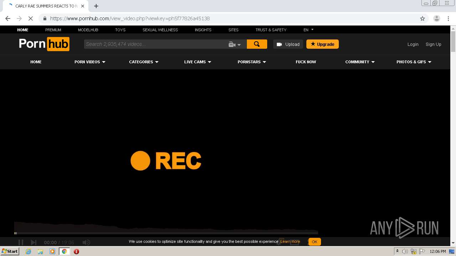Viewport: 456px width, 256px height.
Task: Click the network tray icon
Action: (x=414, y=251)
